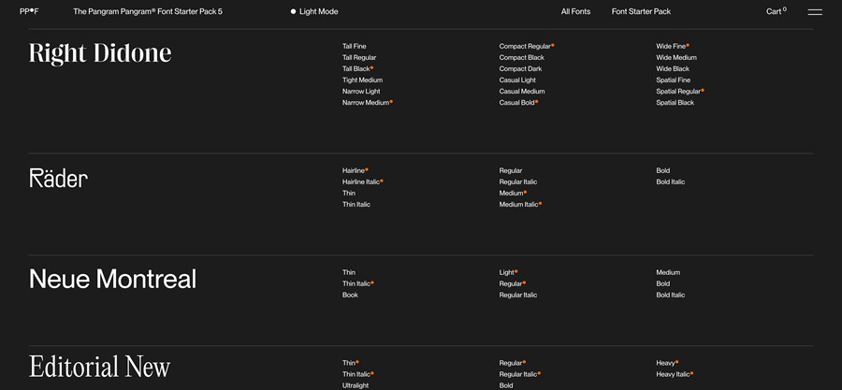Select Editorial New Regular

pyautogui.click(x=513, y=363)
